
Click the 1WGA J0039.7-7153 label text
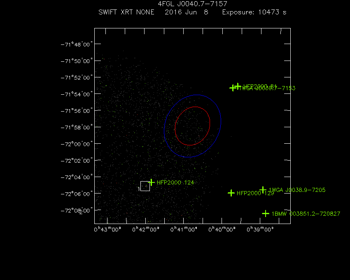coord(267,88)
